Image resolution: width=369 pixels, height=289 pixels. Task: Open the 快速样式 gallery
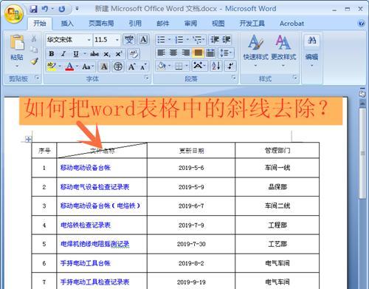pos(255,51)
